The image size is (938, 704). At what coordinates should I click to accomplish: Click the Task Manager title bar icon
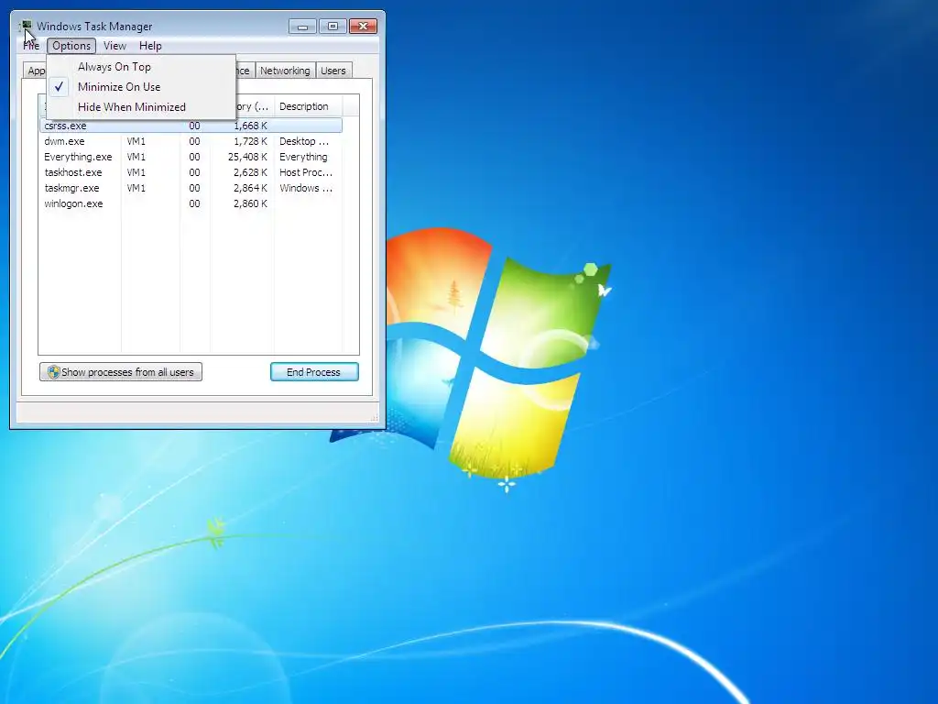coord(26,26)
